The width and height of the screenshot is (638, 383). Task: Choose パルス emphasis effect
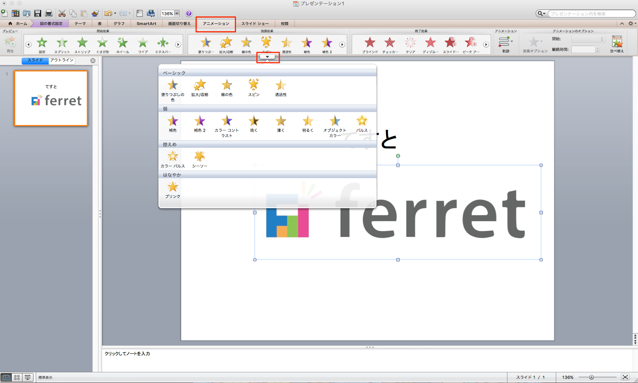pos(362,123)
